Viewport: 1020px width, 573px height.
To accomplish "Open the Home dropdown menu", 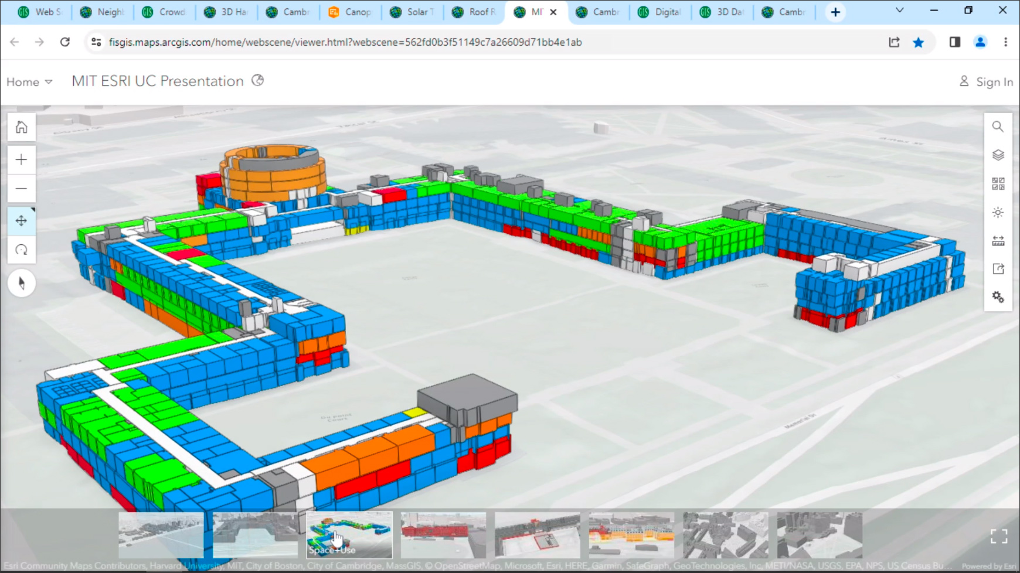I will [29, 82].
